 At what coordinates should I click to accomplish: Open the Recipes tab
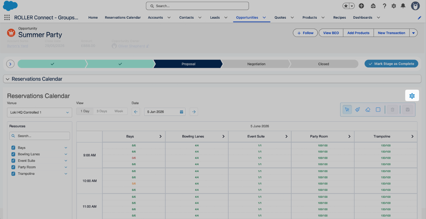tap(339, 17)
